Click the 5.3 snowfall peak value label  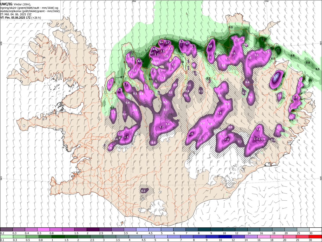[275, 76]
